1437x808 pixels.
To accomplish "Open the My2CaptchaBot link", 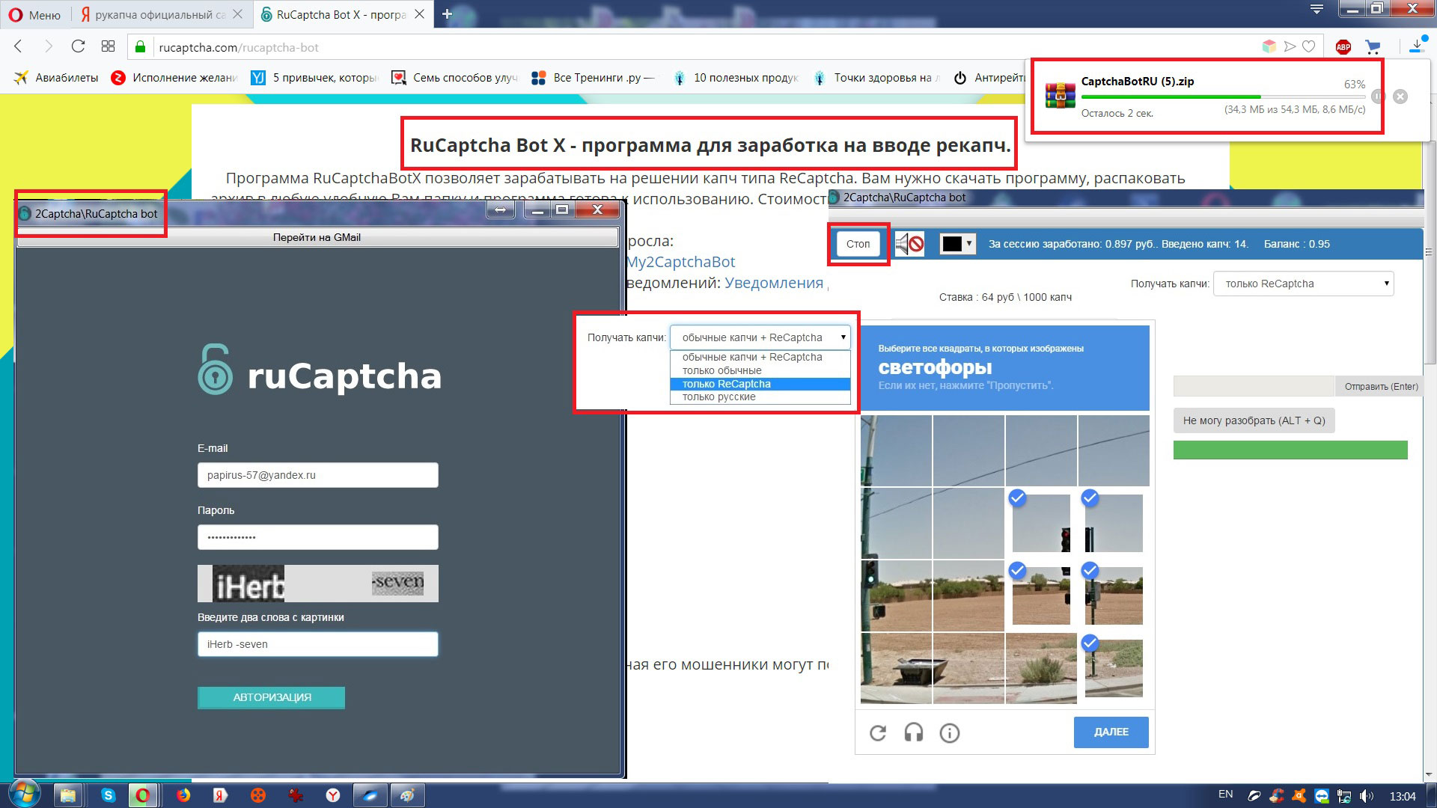I will coord(680,262).
